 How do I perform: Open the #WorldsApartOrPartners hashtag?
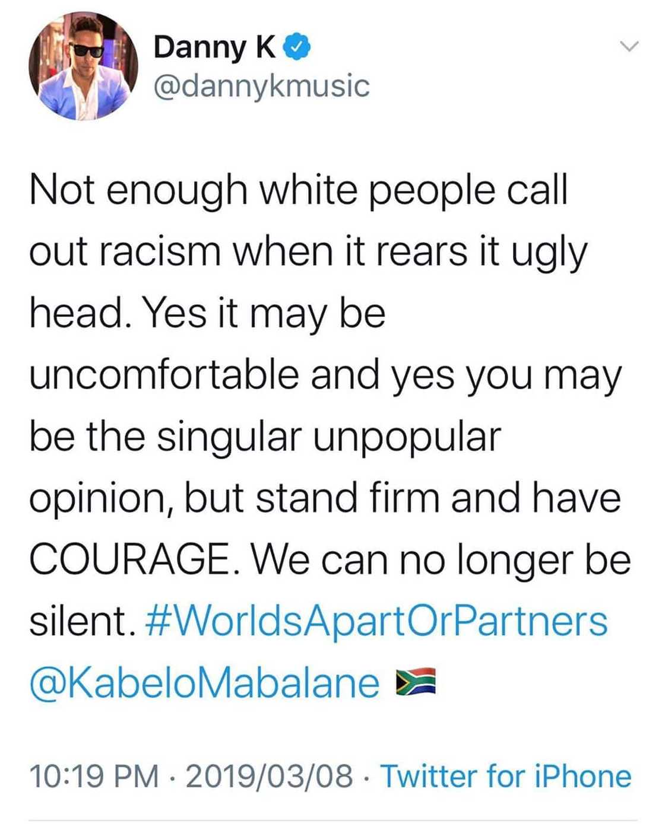pos(376,621)
